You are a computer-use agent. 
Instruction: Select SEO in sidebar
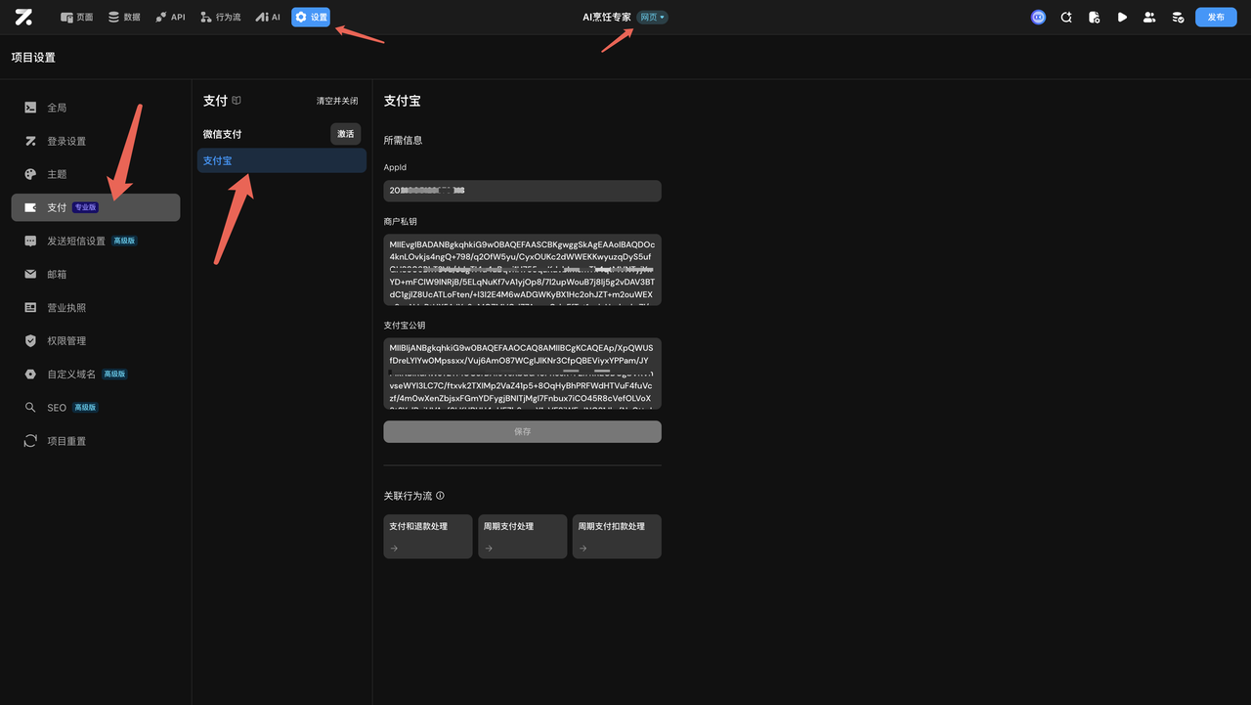(96, 407)
